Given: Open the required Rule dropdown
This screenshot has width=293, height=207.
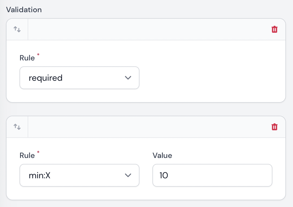Looking at the screenshot, I should (x=79, y=78).
